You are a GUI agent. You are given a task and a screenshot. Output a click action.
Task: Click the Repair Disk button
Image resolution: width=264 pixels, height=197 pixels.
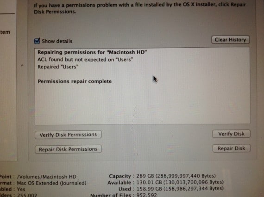pyautogui.click(x=231, y=148)
